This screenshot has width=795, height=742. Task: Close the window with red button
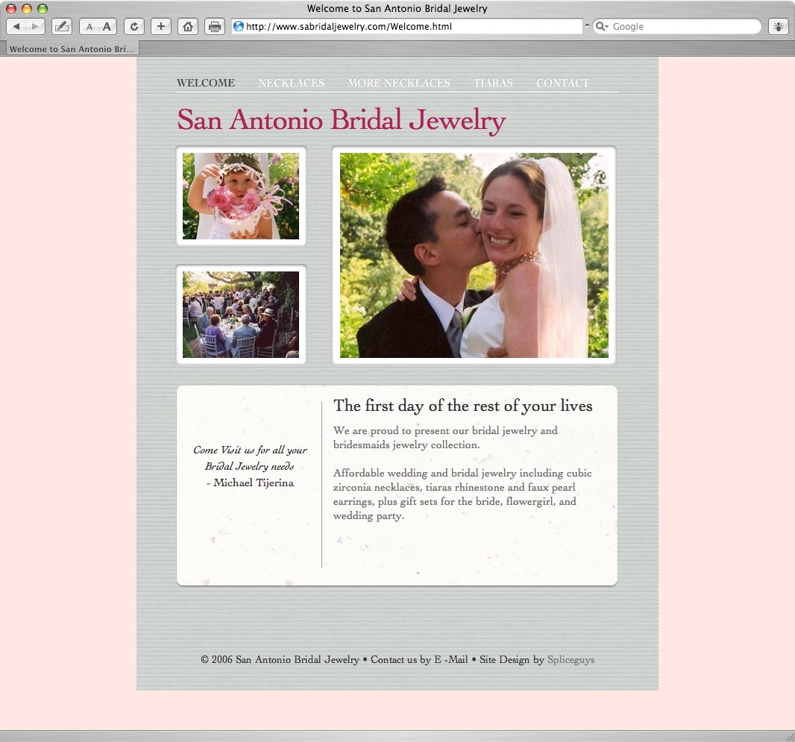[11, 9]
